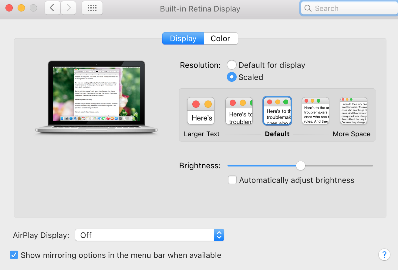Go forward to next preferences pane
The image size is (398, 270).
pyautogui.click(x=68, y=8)
